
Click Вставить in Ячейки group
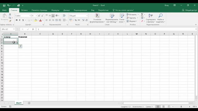pos(133,14)
